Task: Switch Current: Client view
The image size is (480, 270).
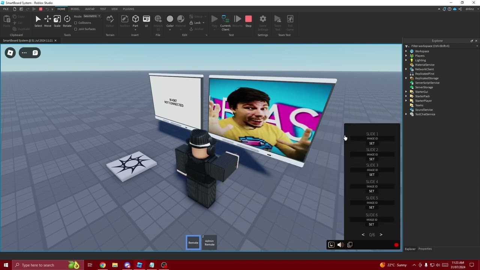Action: [x=225, y=23]
